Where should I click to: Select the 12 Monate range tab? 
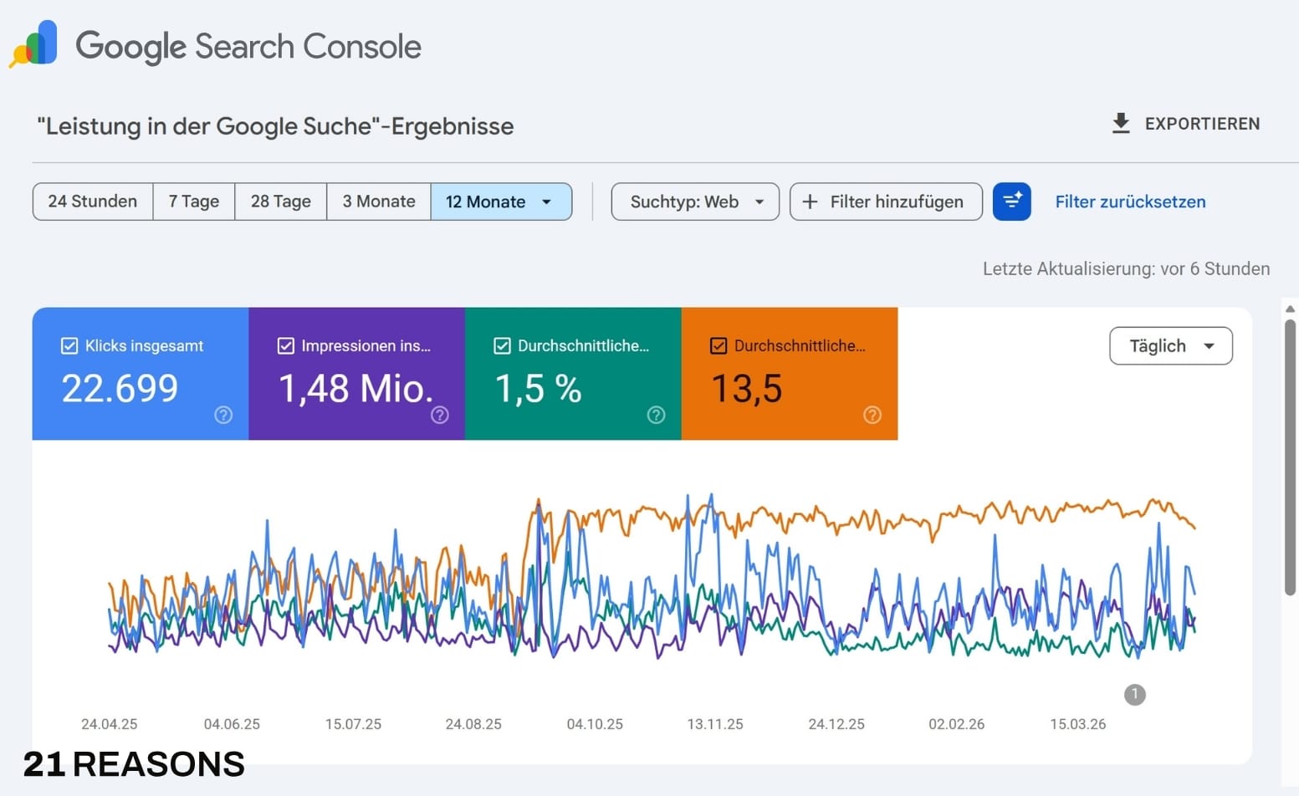(501, 202)
